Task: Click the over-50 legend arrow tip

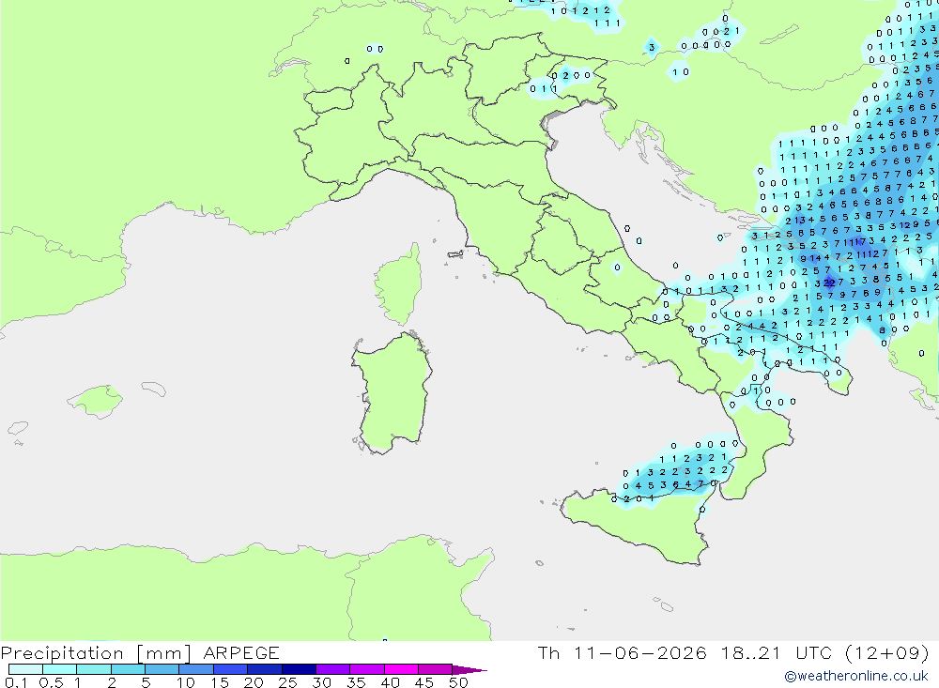Action: (469, 670)
